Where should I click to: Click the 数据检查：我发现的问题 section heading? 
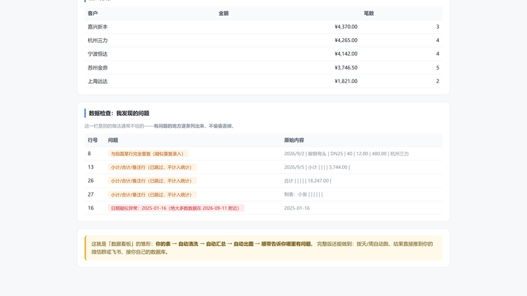click(119, 113)
